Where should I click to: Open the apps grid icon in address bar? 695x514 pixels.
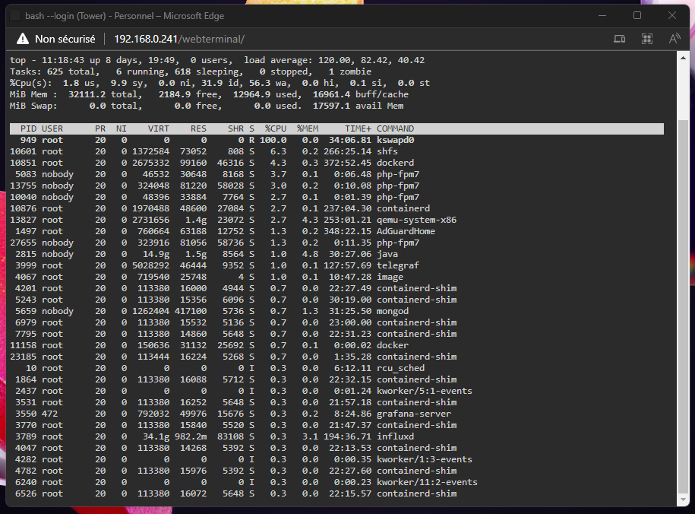(646, 39)
